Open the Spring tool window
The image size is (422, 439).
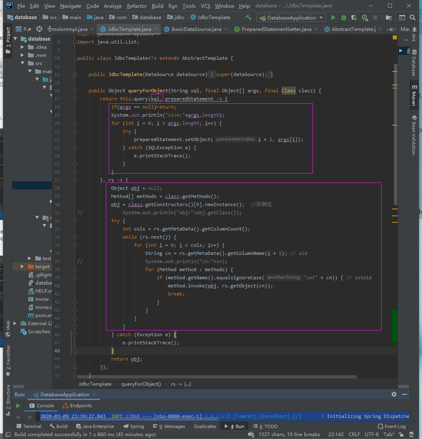point(133,426)
